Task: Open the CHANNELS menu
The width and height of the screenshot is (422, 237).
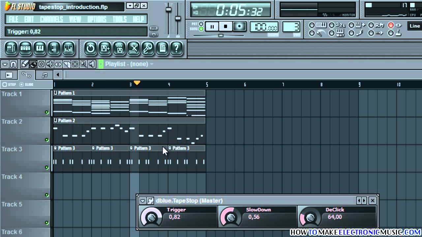Action: pos(51,19)
